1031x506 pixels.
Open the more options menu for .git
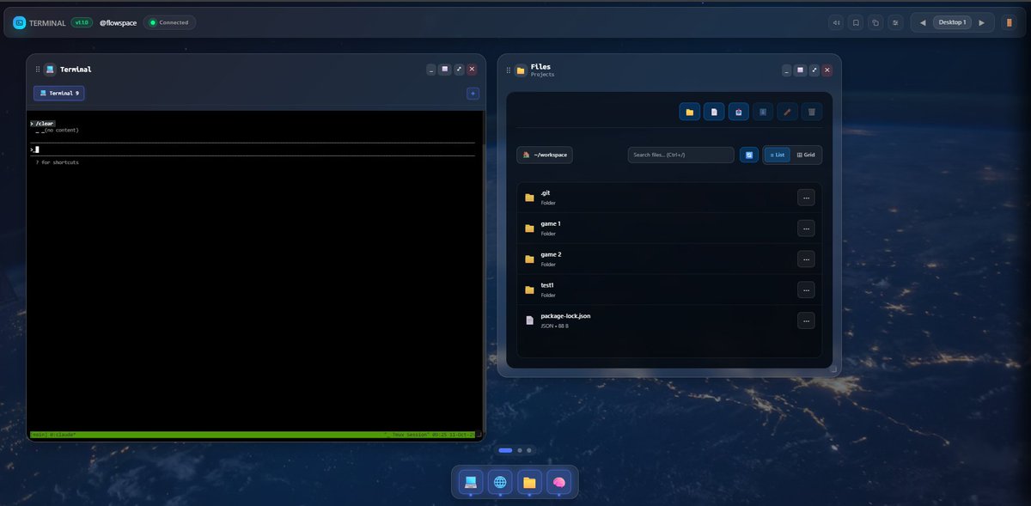(x=806, y=198)
